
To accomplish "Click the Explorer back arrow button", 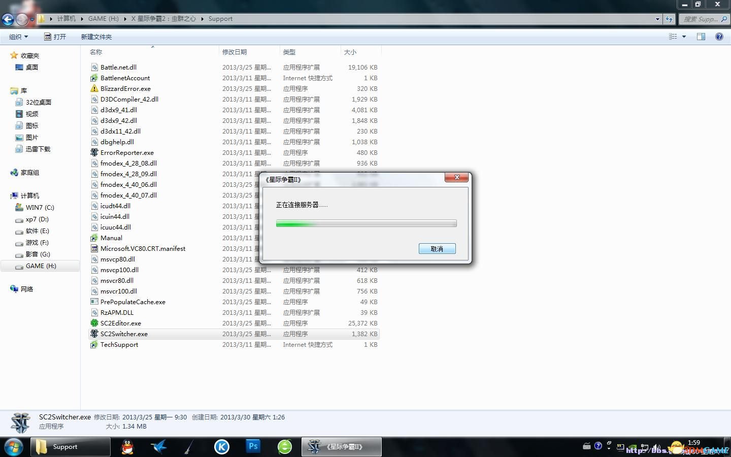I will coord(8,19).
